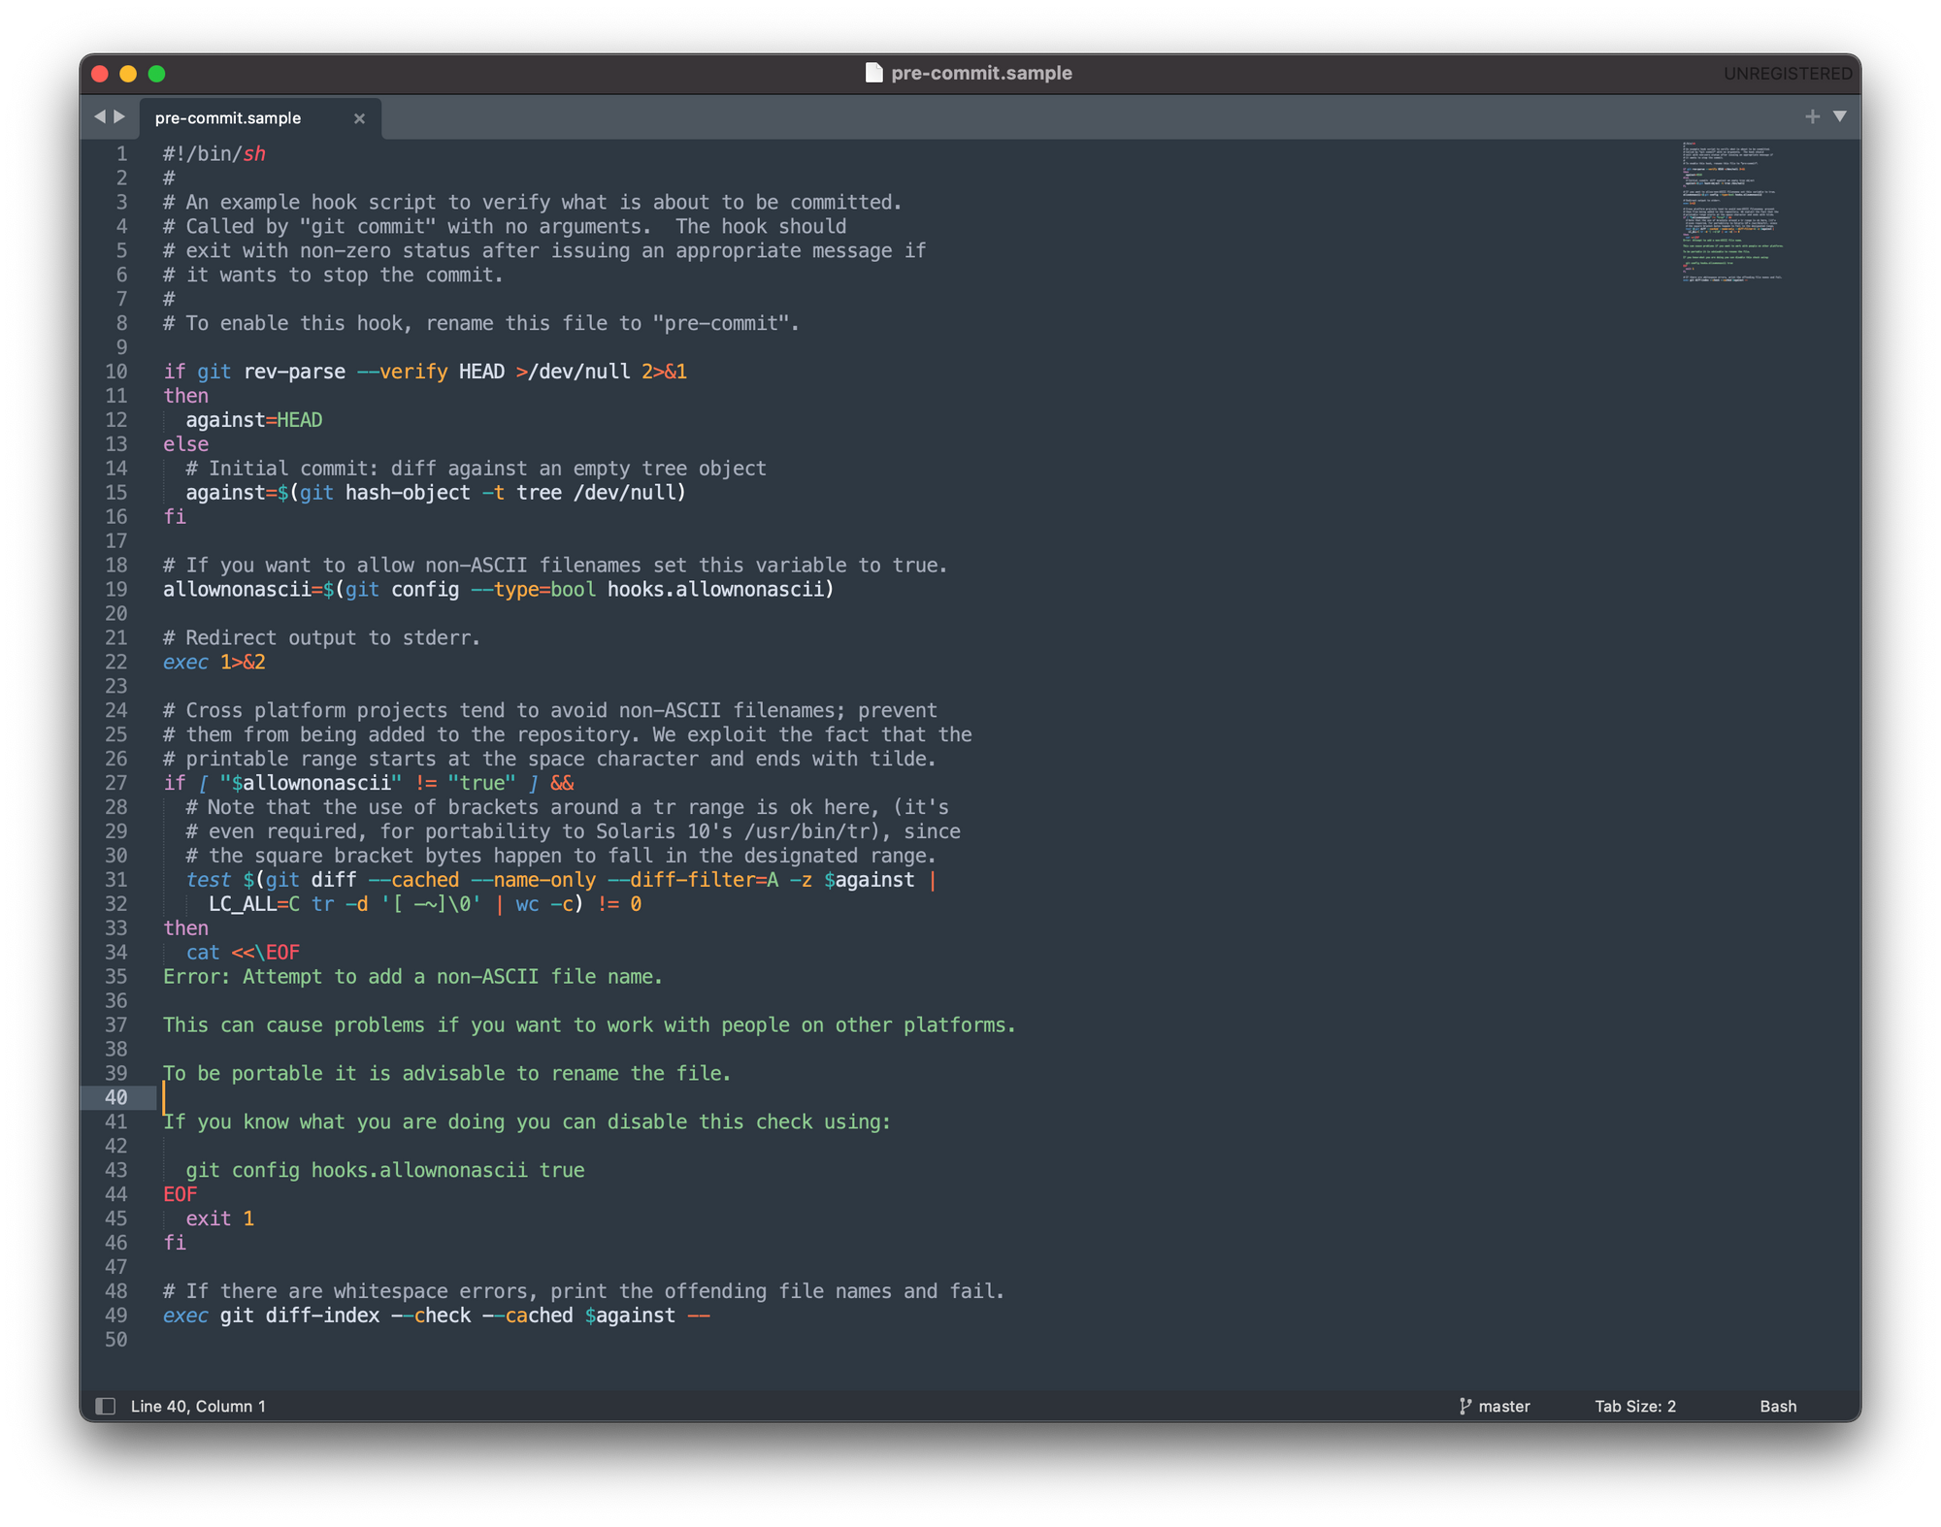This screenshot has height=1527, width=1941.
Task: Toggle fullscreen with the green traffic light
Action: coord(156,73)
